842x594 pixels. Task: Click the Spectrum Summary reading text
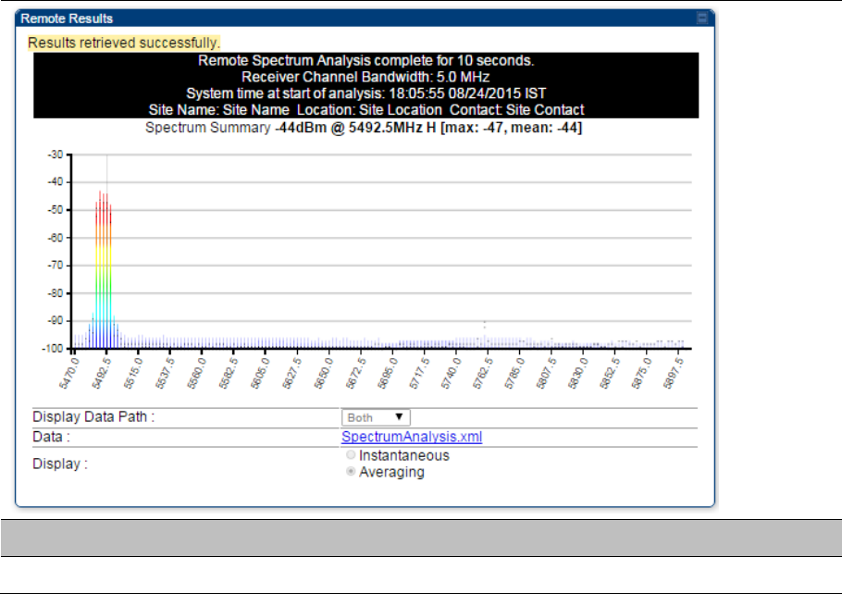tap(364, 128)
